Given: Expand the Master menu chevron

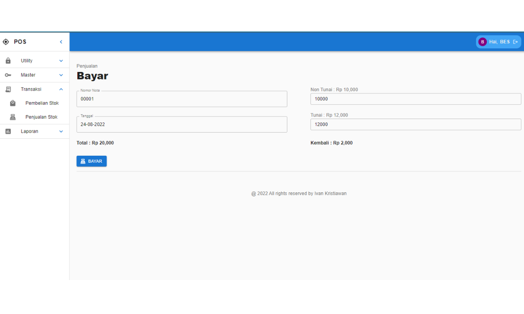Looking at the screenshot, I should [x=61, y=75].
